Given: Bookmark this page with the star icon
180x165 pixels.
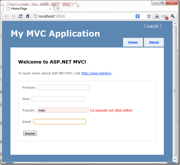Looking at the screenshot, I should [x=149, y=16].
